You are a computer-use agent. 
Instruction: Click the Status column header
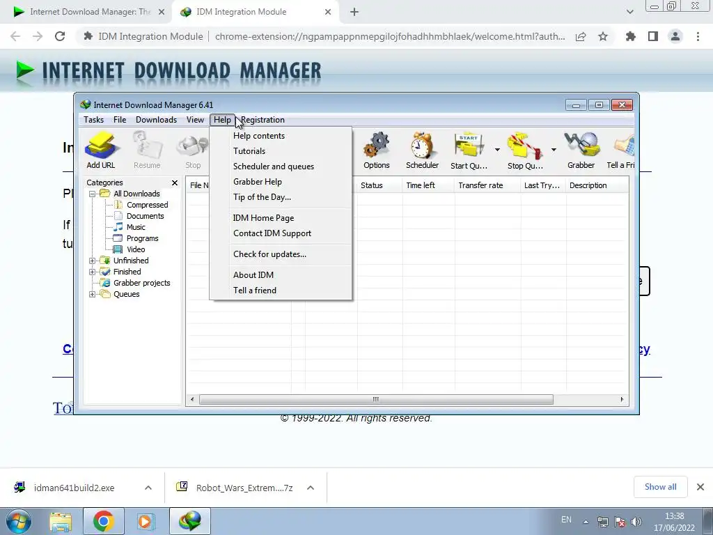click(379, 185)
